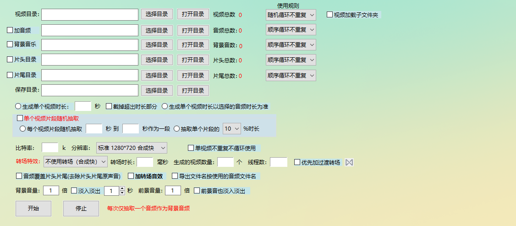Click the 背景音量 multiplier field
Image resolution: width=516 pixels, height=226 pixels.
click(x=51, y=190)
